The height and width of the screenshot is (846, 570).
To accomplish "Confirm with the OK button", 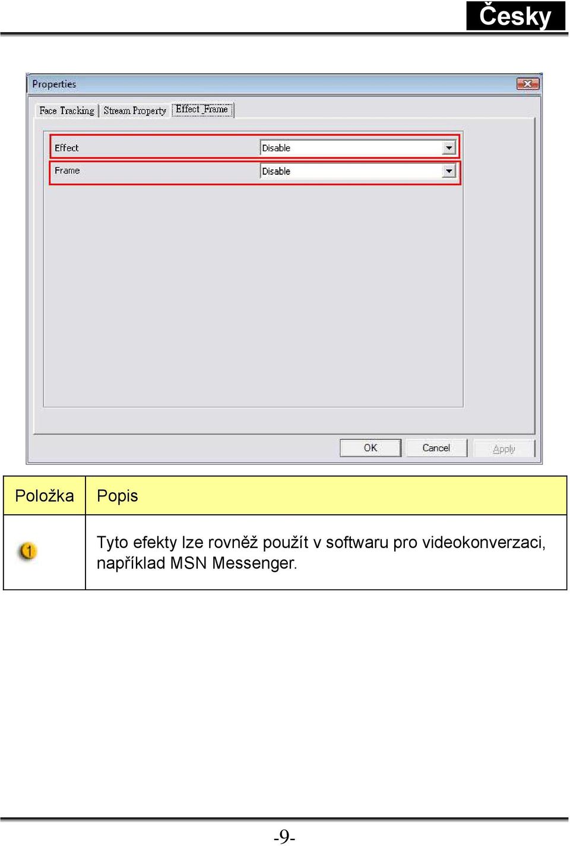I will (x=370, y=448).
